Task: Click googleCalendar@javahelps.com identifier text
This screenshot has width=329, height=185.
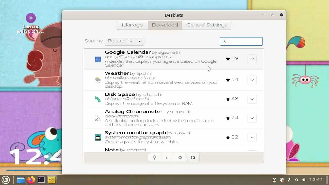Action: [x=138, y=57]
